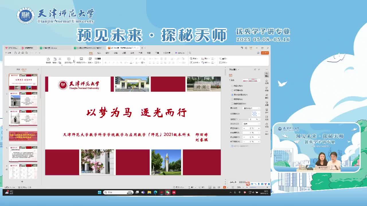This screenshot has height=206, width=367.
Task: Select slide 6 thumbnail
Action: point(23,172)
